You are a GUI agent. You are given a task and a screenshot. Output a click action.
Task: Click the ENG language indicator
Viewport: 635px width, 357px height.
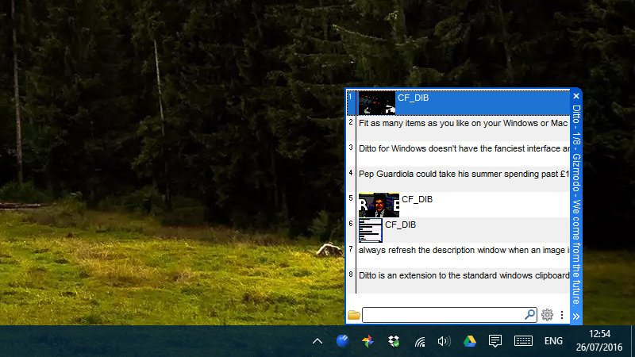pyautogui.click(x=553, y=341)
